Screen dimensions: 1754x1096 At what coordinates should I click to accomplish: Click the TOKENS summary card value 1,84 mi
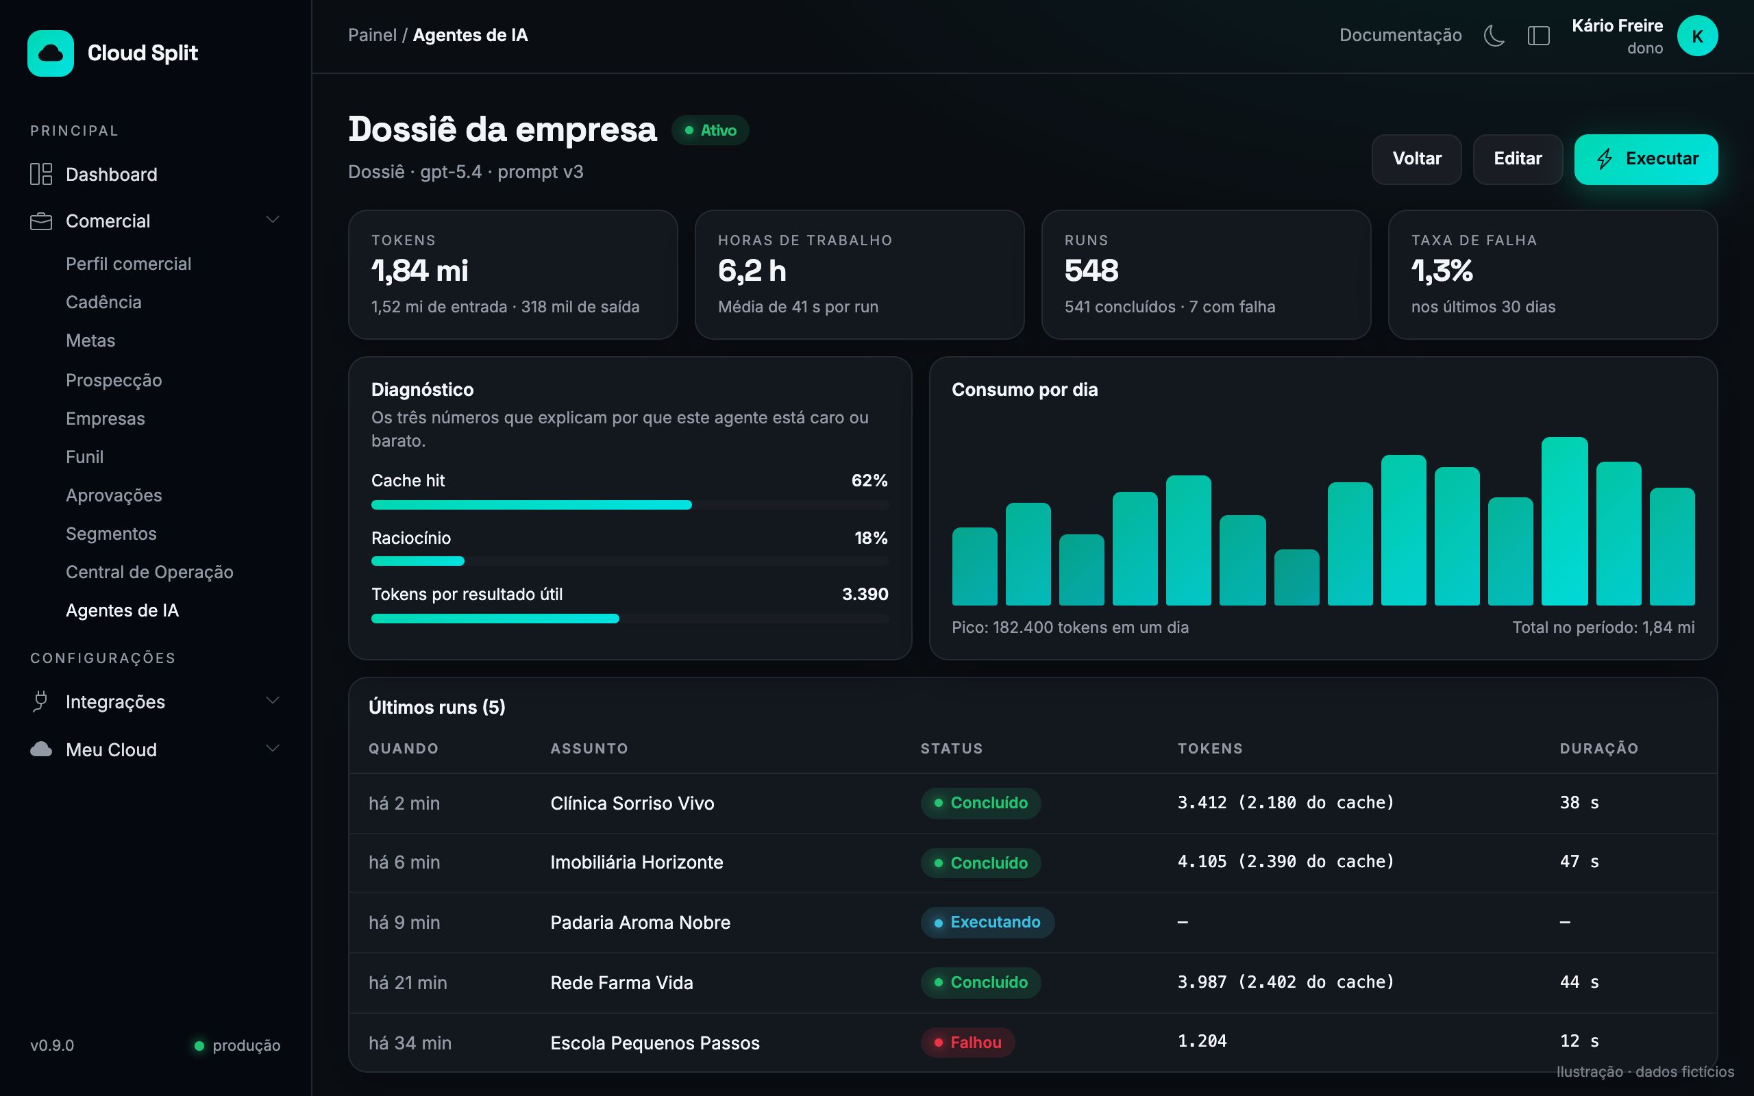[419, 271]
